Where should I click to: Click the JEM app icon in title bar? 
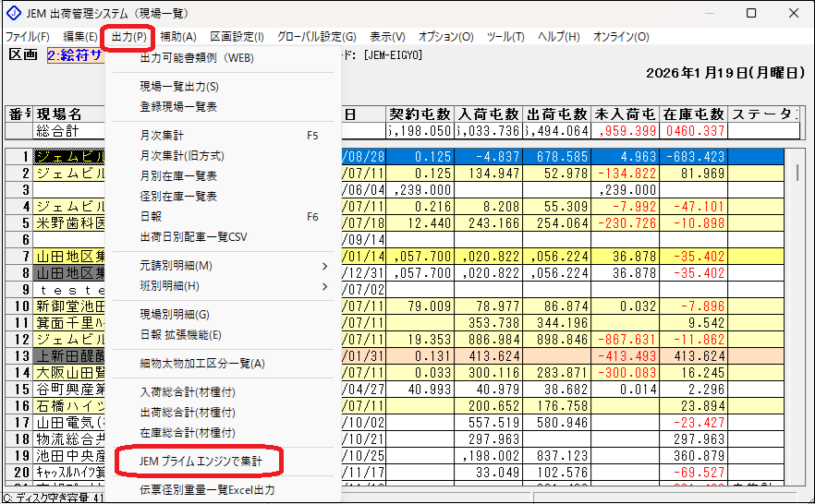(x=13, y=14)
